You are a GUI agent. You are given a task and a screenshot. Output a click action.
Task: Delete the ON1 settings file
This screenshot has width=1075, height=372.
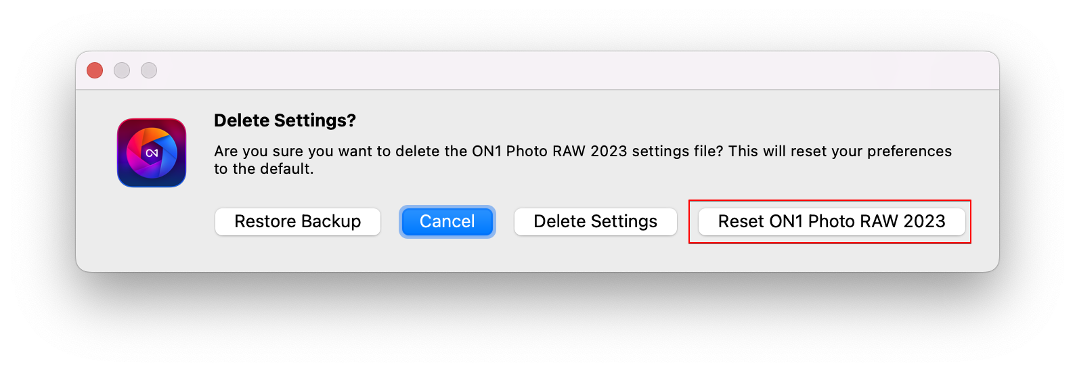point(595,222)
